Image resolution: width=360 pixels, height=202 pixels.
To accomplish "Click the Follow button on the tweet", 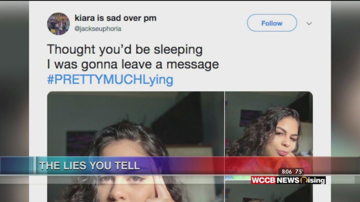I will tap(272, 23).
